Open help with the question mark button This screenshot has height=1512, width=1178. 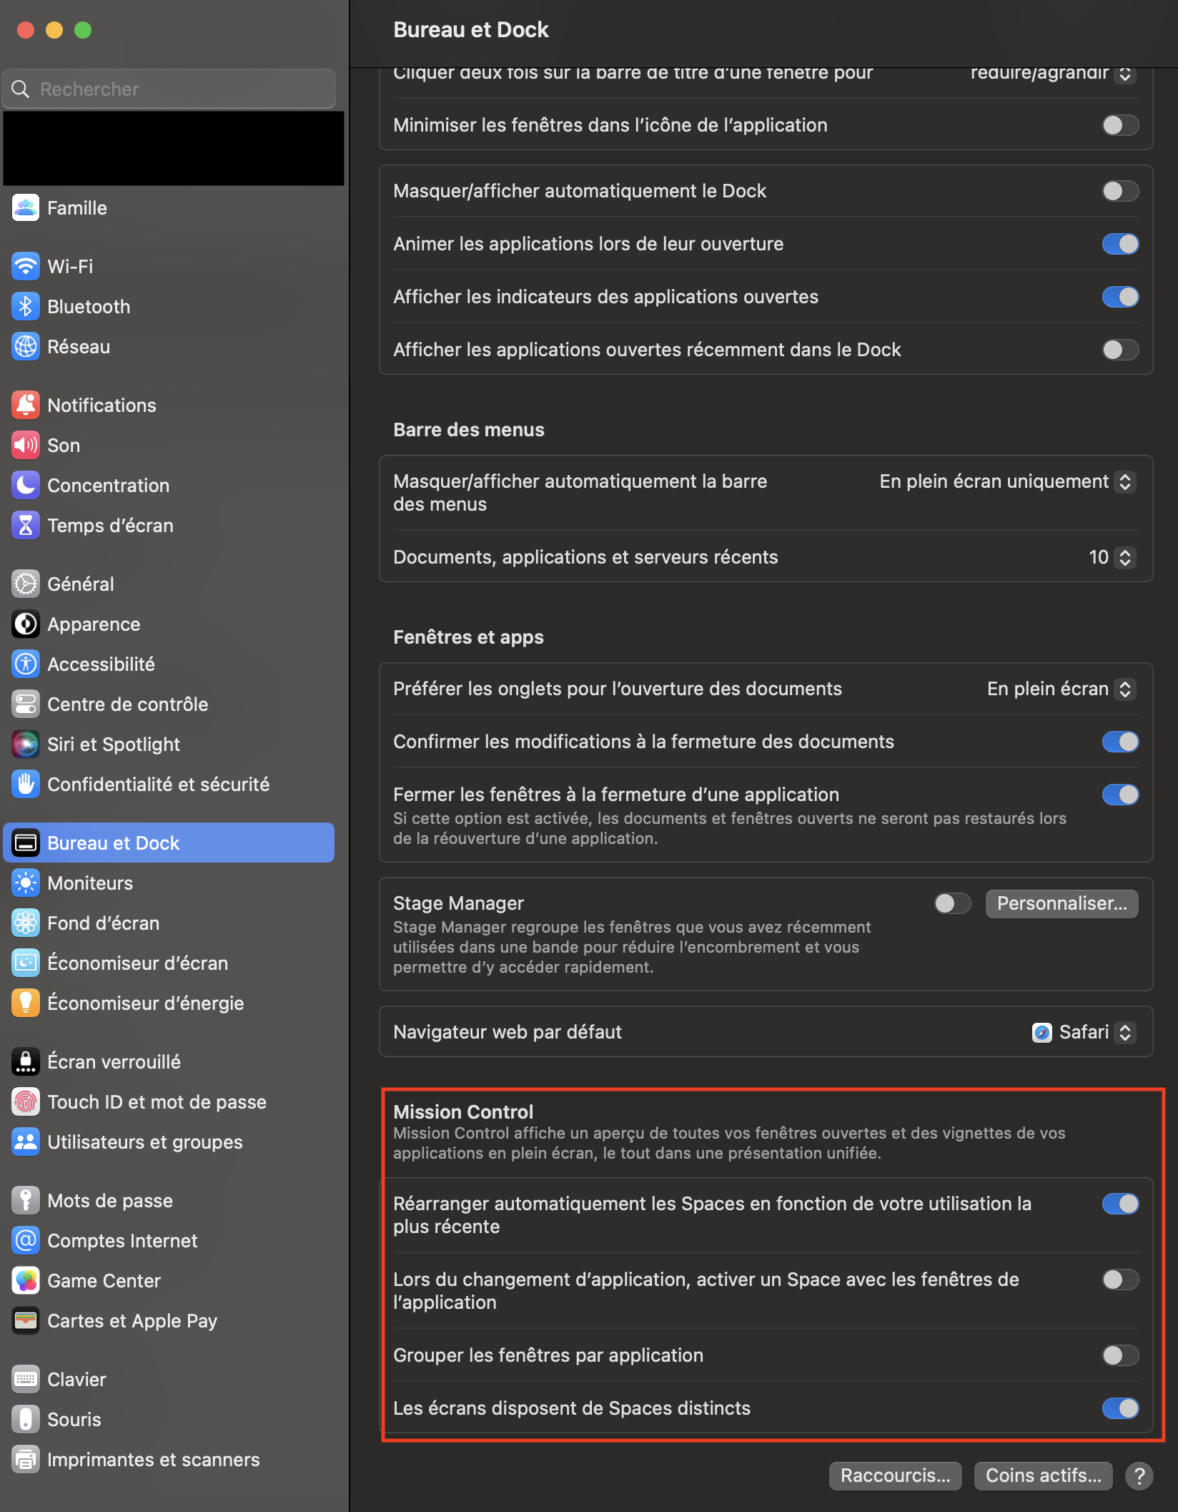(1139, 1476)
